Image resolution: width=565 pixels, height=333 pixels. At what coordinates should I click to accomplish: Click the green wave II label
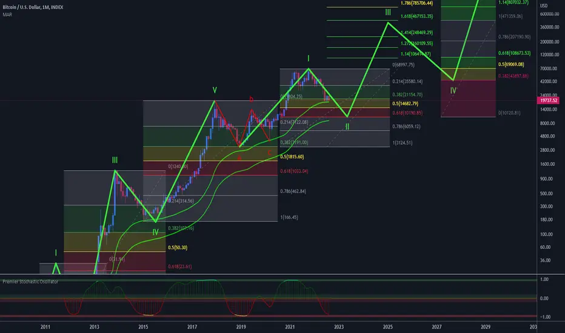pos(347,127)
